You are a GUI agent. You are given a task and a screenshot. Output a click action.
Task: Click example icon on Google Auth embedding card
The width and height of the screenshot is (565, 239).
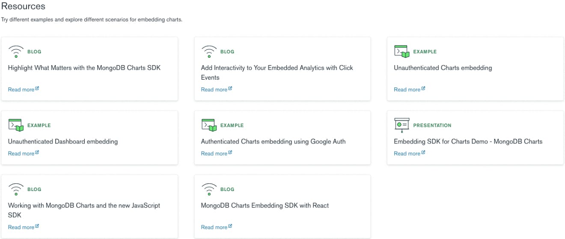coord(209,125)
